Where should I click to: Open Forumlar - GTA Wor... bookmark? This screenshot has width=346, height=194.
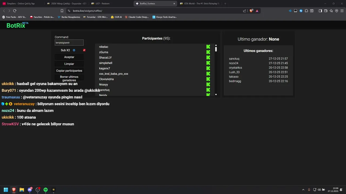[95, 17]
